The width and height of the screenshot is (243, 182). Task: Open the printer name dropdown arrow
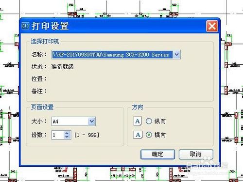tap(176, 55)
